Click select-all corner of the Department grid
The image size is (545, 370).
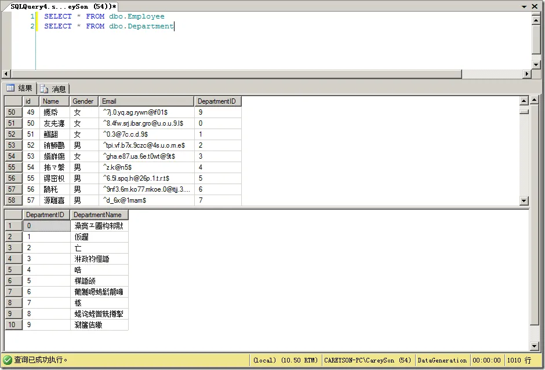(x=13, y=215)
